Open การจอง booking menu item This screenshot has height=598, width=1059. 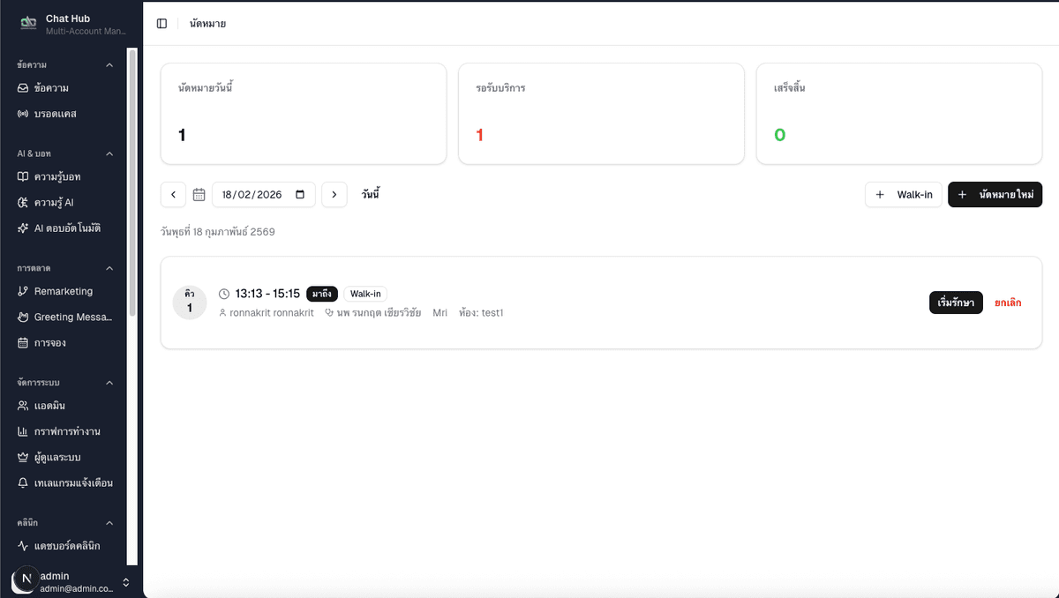[50, 342]
